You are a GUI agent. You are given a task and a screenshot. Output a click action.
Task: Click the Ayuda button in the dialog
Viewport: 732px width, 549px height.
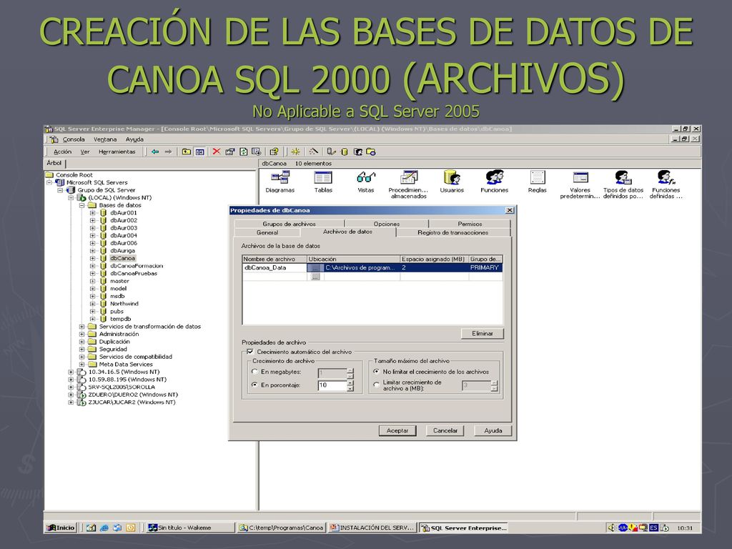(x=493, y=430)
